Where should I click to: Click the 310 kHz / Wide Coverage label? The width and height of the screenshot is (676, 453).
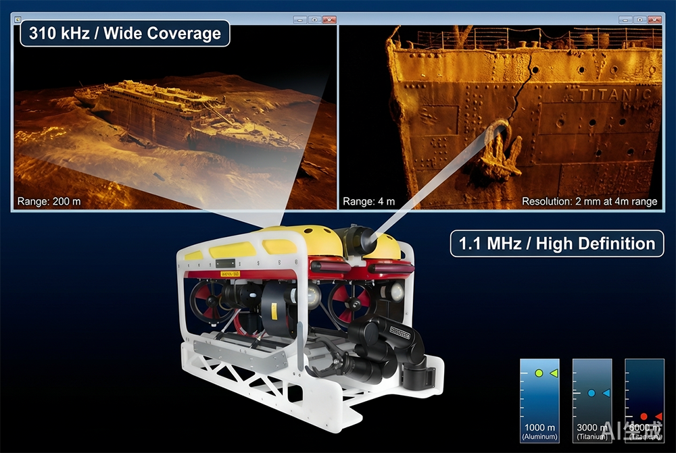tap(125, 33)
